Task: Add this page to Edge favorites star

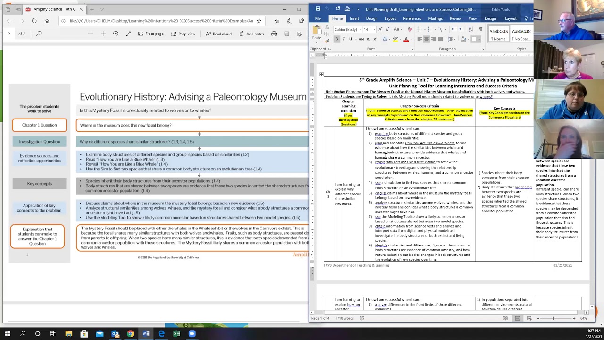Action: point(259,21)
